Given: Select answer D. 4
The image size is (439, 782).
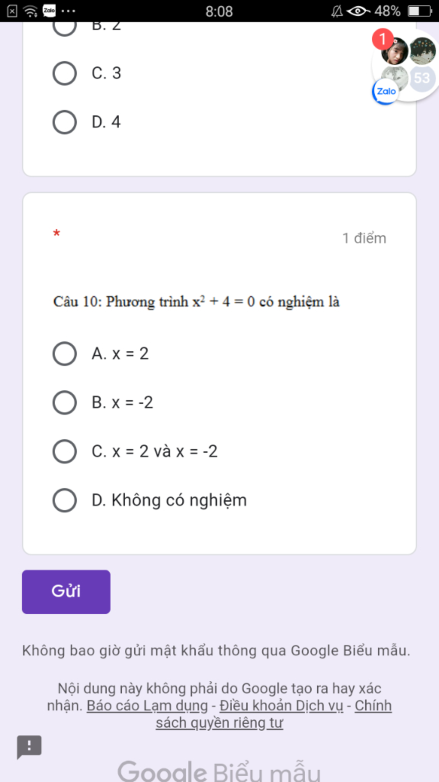Looking at the screenshot, I should pos(87,122).
